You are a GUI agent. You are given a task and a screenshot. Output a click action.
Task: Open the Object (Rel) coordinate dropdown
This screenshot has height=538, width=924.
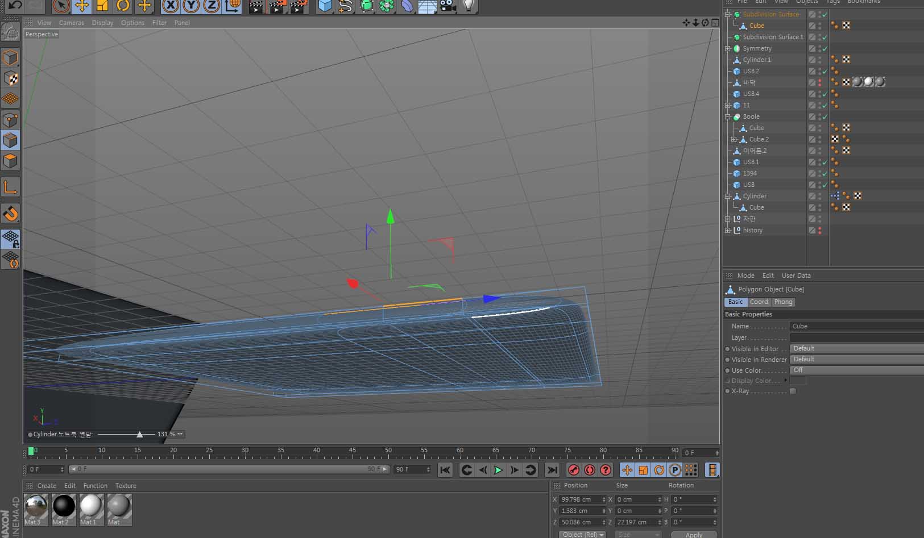pos(583,535)
